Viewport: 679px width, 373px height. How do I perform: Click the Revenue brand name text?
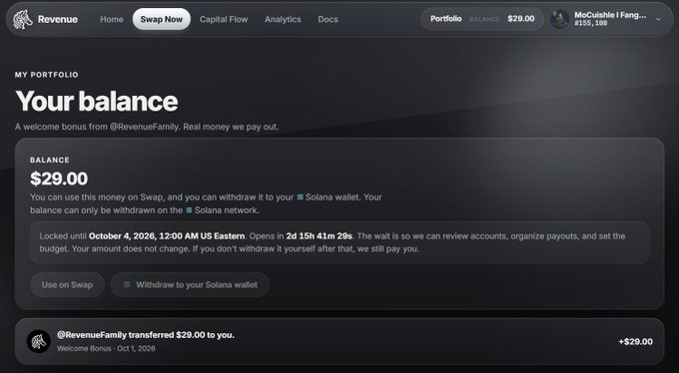pos(58,20)
